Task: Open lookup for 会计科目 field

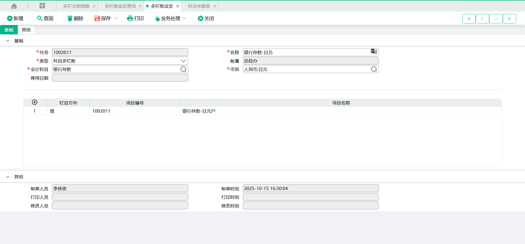Action: pyautogui.click(x=183, y=69)
